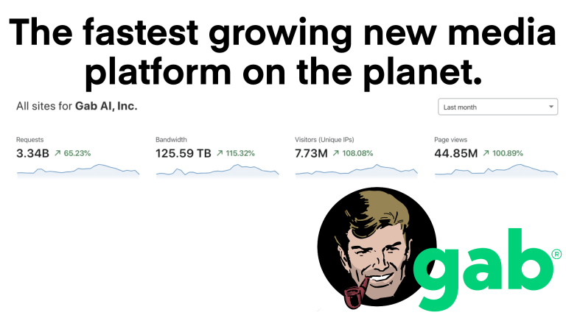Image resolution: width=566 pixels, height=318 pixels.
Task: Click the Visitors trend arrow icon
Action: [x=336, y=153]
